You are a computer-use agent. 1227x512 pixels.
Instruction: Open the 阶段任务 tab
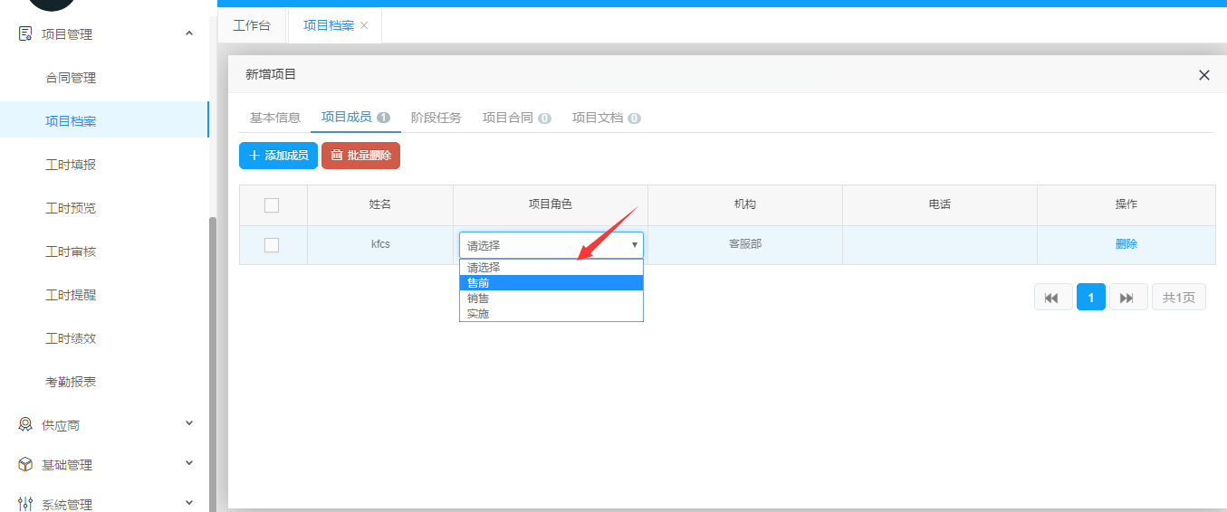tap(436, 118)
